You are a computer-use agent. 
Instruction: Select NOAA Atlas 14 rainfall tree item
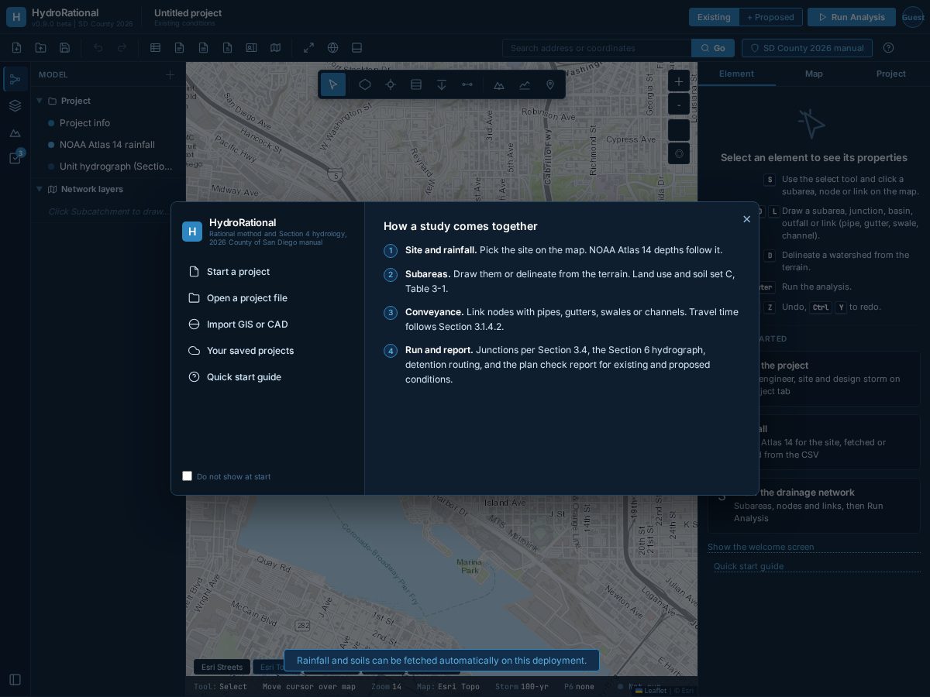coord(108,145)
